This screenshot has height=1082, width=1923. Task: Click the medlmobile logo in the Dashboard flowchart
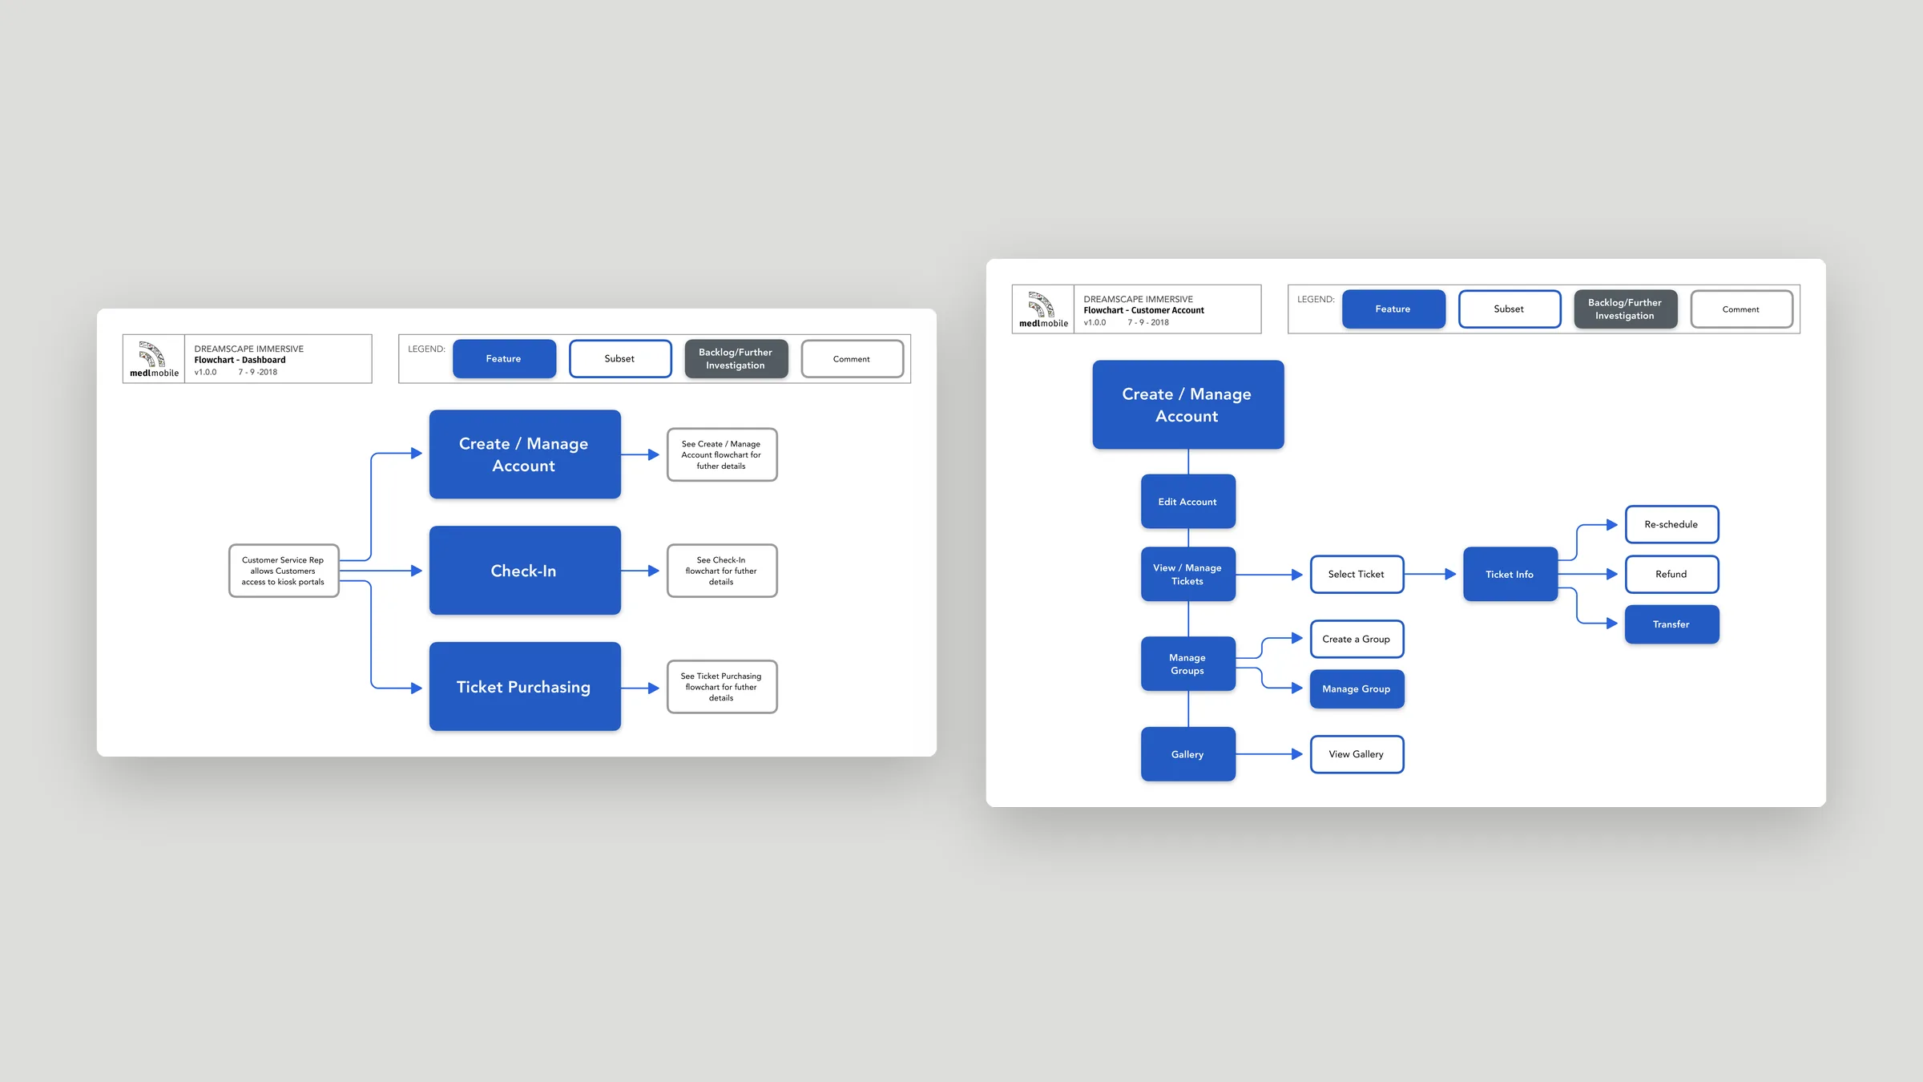point(154,359)
